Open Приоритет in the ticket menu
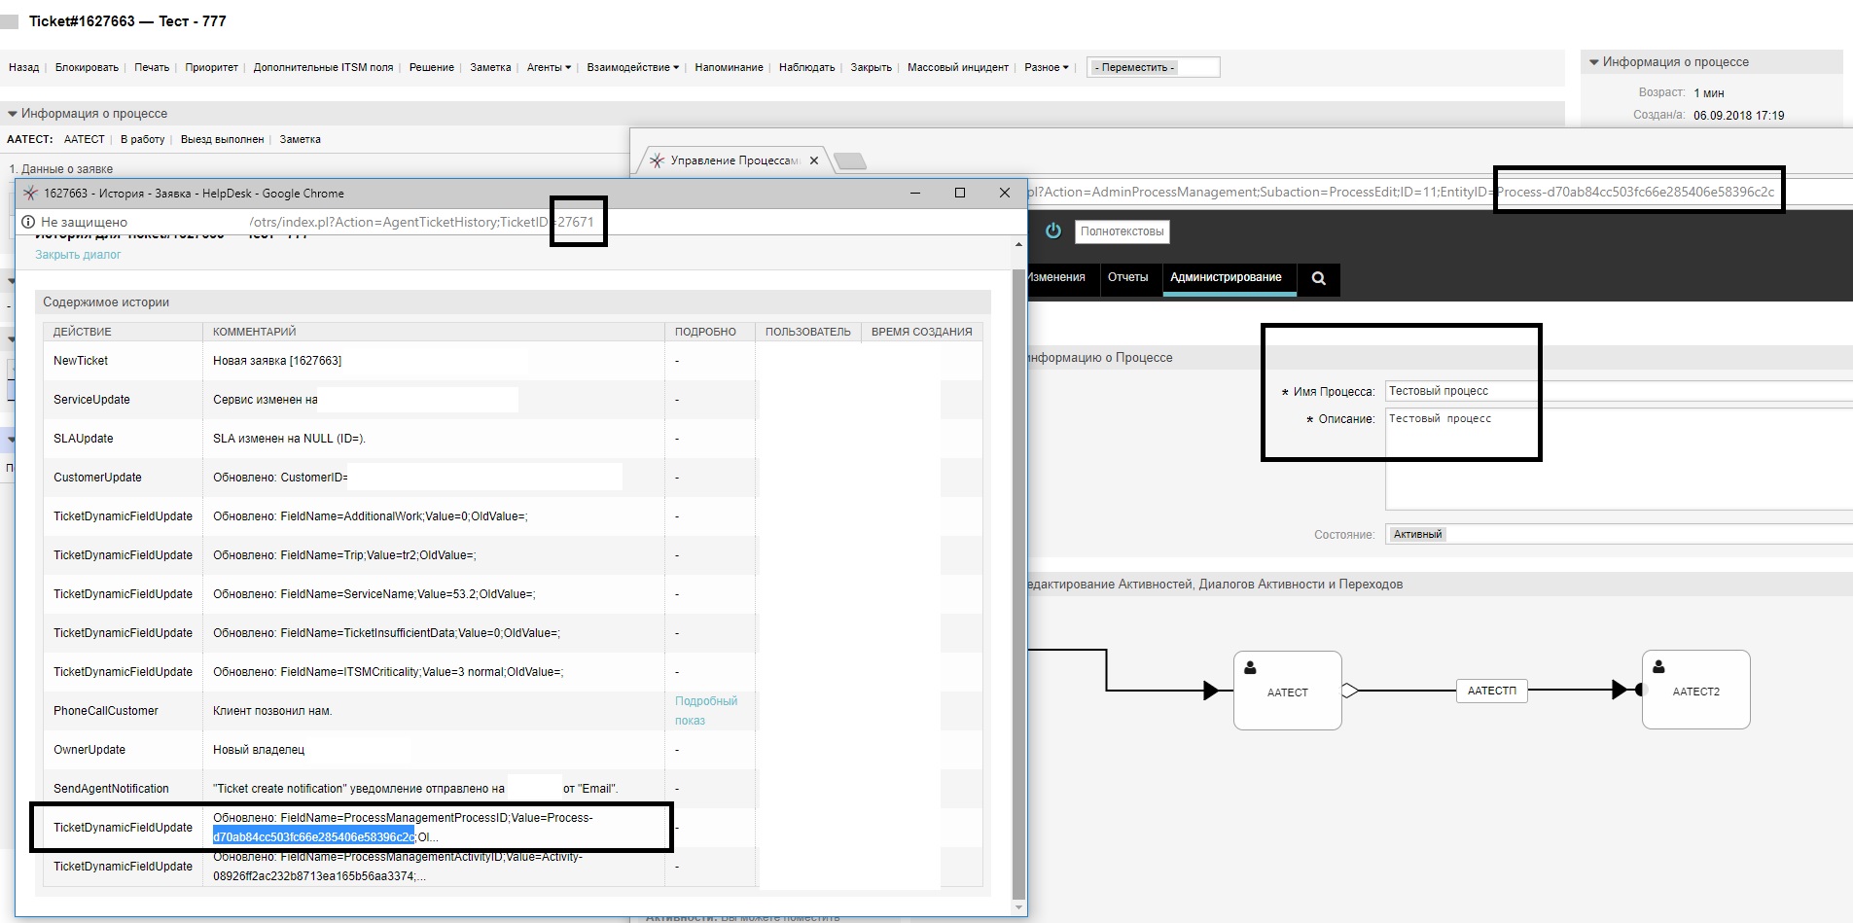 click(211, 67)
